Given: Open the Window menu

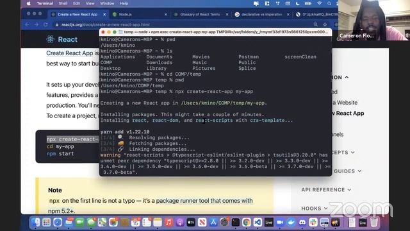Looking at the screenshot, I should click(x=107, y=3).
